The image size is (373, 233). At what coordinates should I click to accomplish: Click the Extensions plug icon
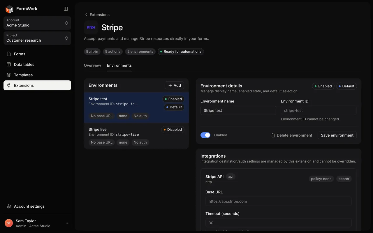click(9, 85)
